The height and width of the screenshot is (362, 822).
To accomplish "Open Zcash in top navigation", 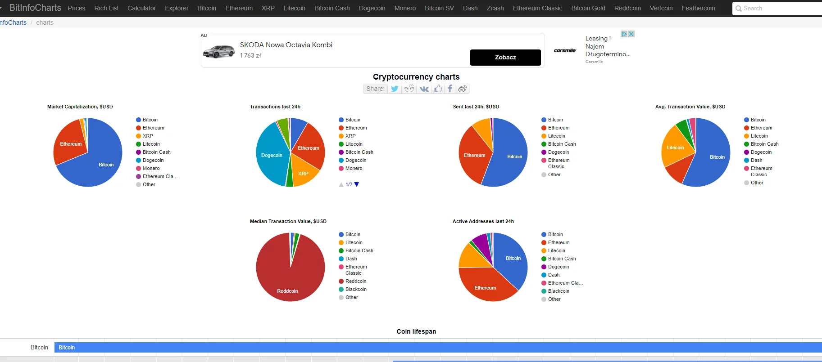I will 495,8.
